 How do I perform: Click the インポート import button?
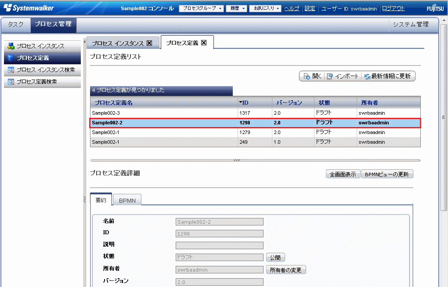[342, 76]
